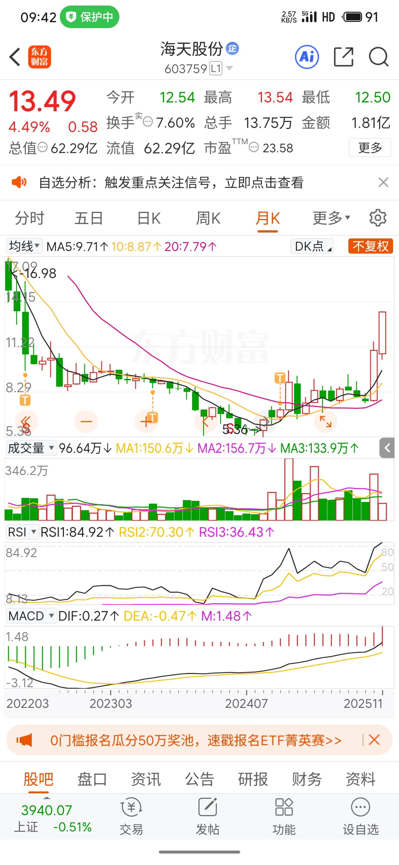Tap the 企 verified badge icon

tap(232, 48)
